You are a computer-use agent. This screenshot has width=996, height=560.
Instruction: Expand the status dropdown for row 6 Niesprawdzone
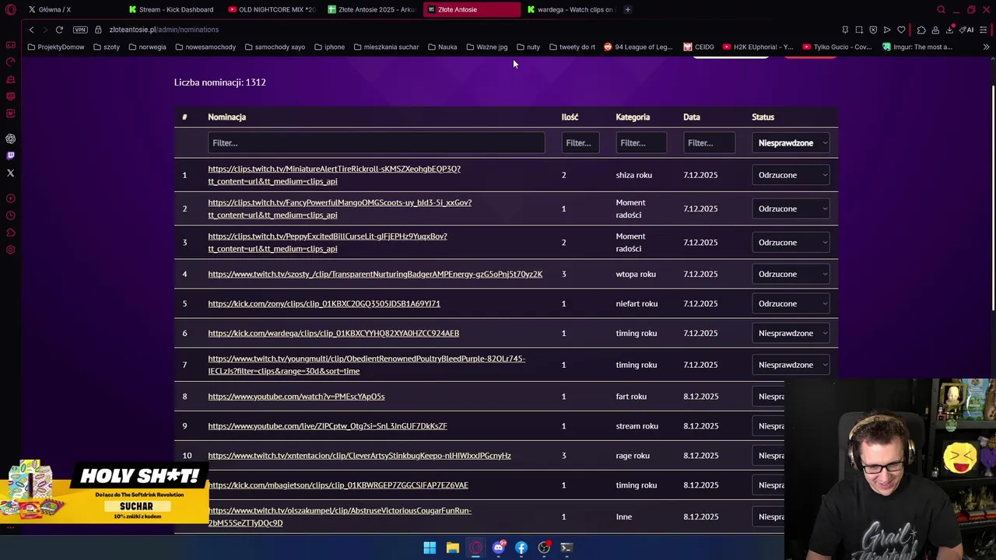pos(791,333)
